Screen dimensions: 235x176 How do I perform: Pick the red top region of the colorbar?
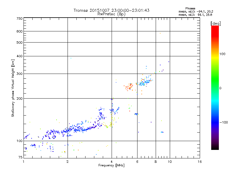[x=215, y=31]
